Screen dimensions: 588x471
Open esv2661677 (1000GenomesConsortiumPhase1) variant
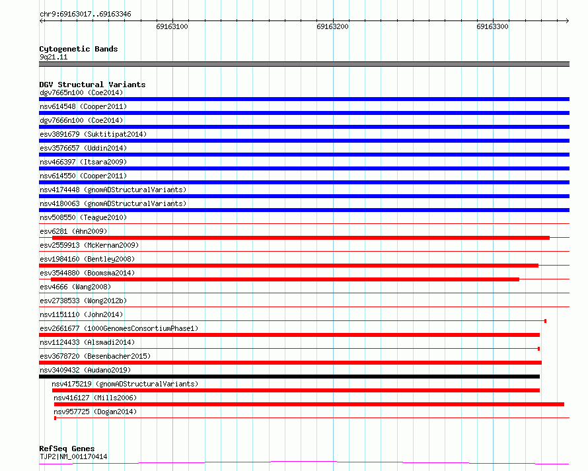(x=119, y=328)
